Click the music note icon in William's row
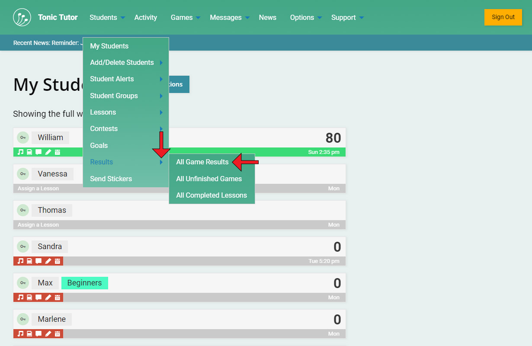Viewport: 532px width, 346px height. [x=20, y=152]
